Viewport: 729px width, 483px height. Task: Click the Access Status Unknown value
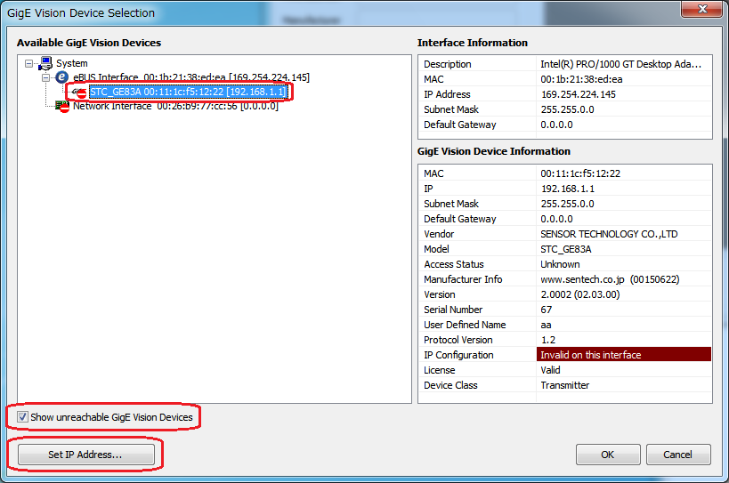pos(560,264)
